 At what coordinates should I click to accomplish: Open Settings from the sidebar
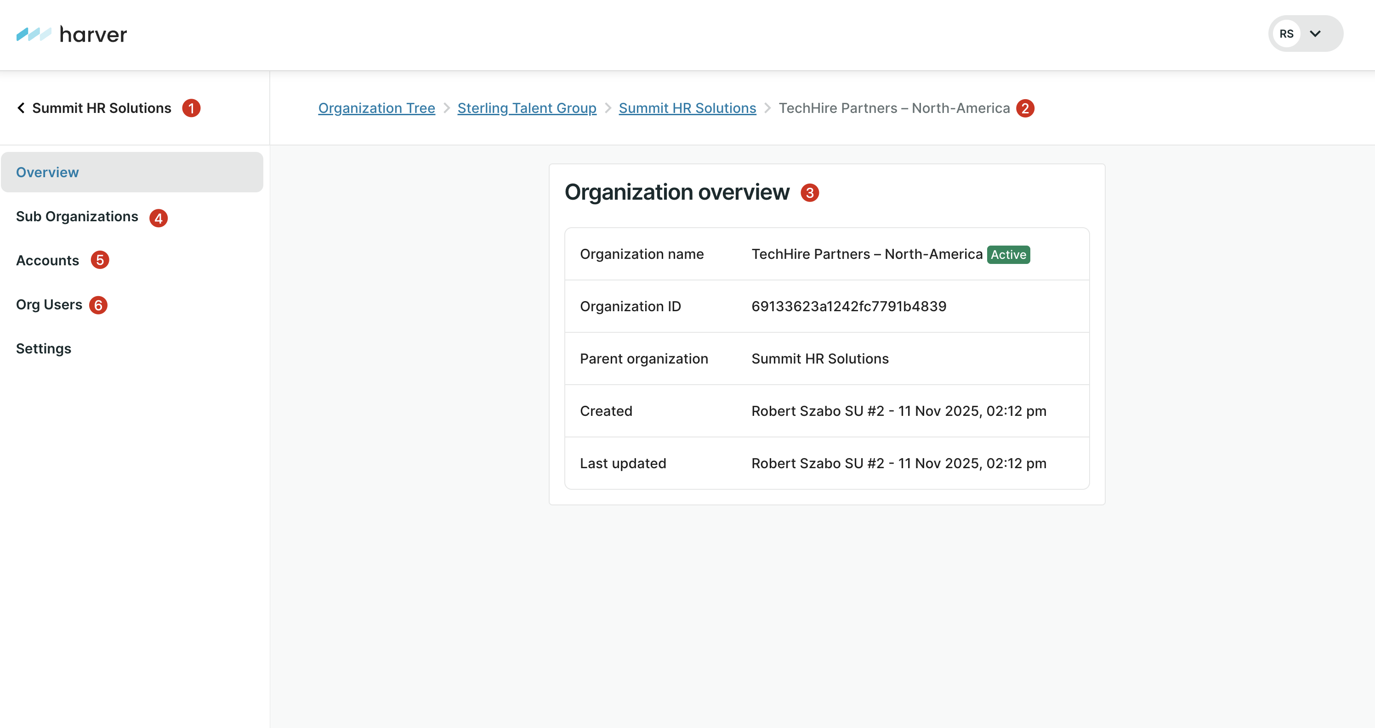(x=44, y=349)
